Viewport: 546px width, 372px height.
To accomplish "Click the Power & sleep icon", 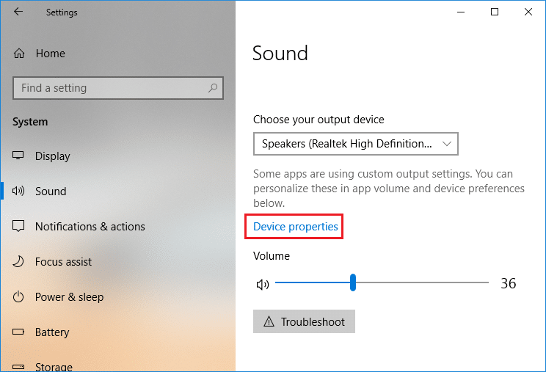I will point(19,296).
